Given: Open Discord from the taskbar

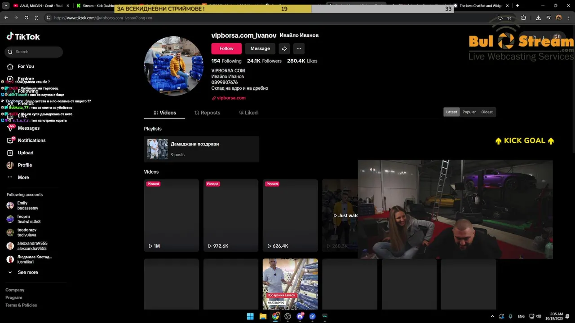Looking at the screenshot, I should [x=300, y=316].
